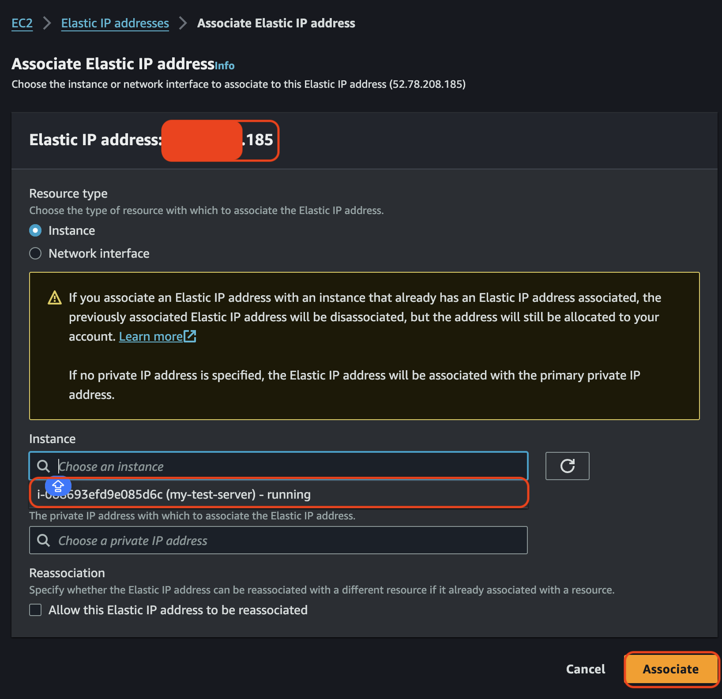Open the Learn more link
Screen dimensions: 722x699
point(150,336)
